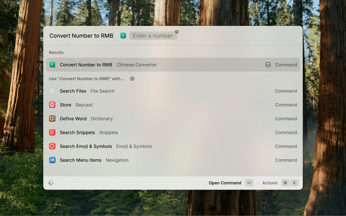Select the Search Menu Items command
The image size is (346, 216).
point(173,160)
